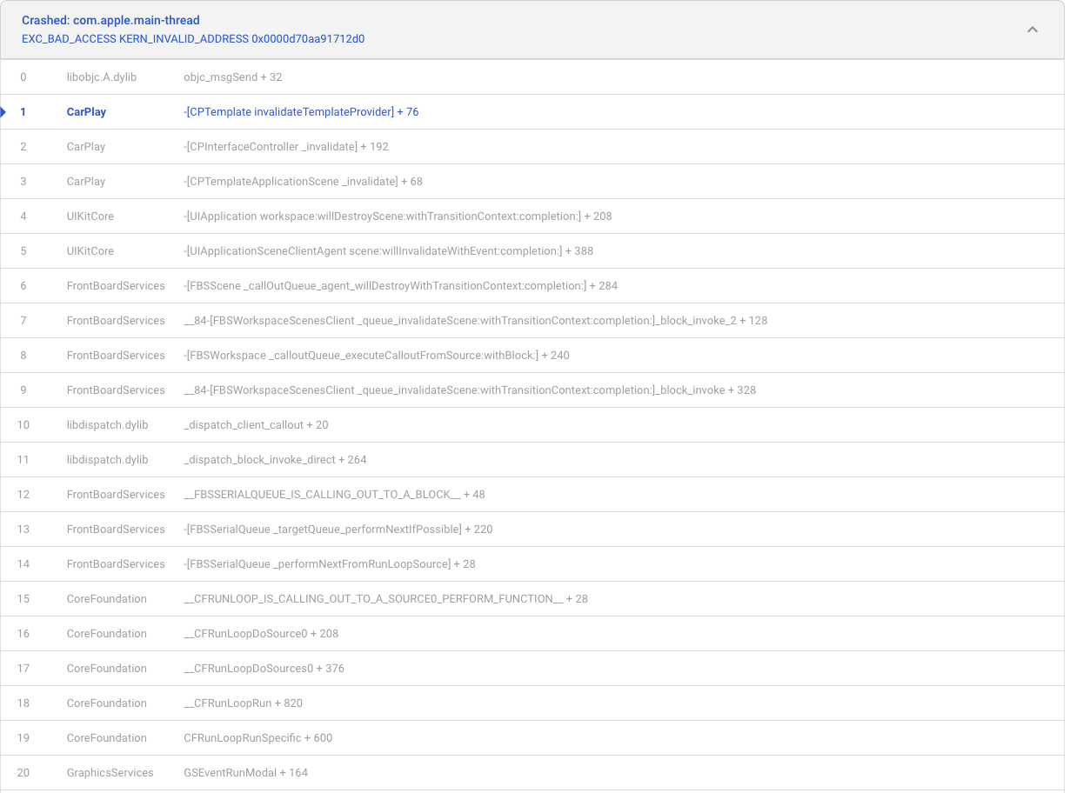Select the EXC_BAD_ACCESS KERN_INVALID_ADDRESS text
The height and width of the screenshot is (793, 1070).
pyautogui.click(x=193, y=39)
